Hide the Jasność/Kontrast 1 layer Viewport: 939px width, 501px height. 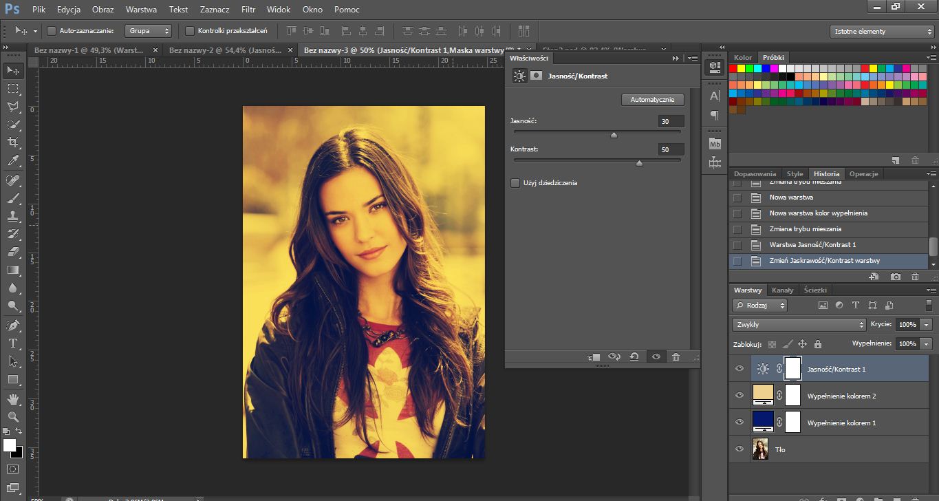pyautogui.click(x=740, y=369)
